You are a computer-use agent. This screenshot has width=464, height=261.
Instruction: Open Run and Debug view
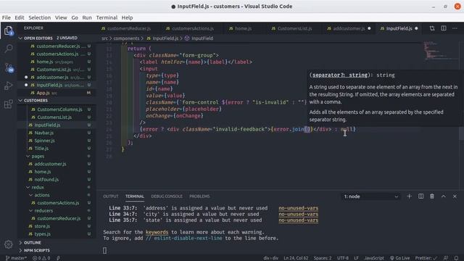[8, 86]
